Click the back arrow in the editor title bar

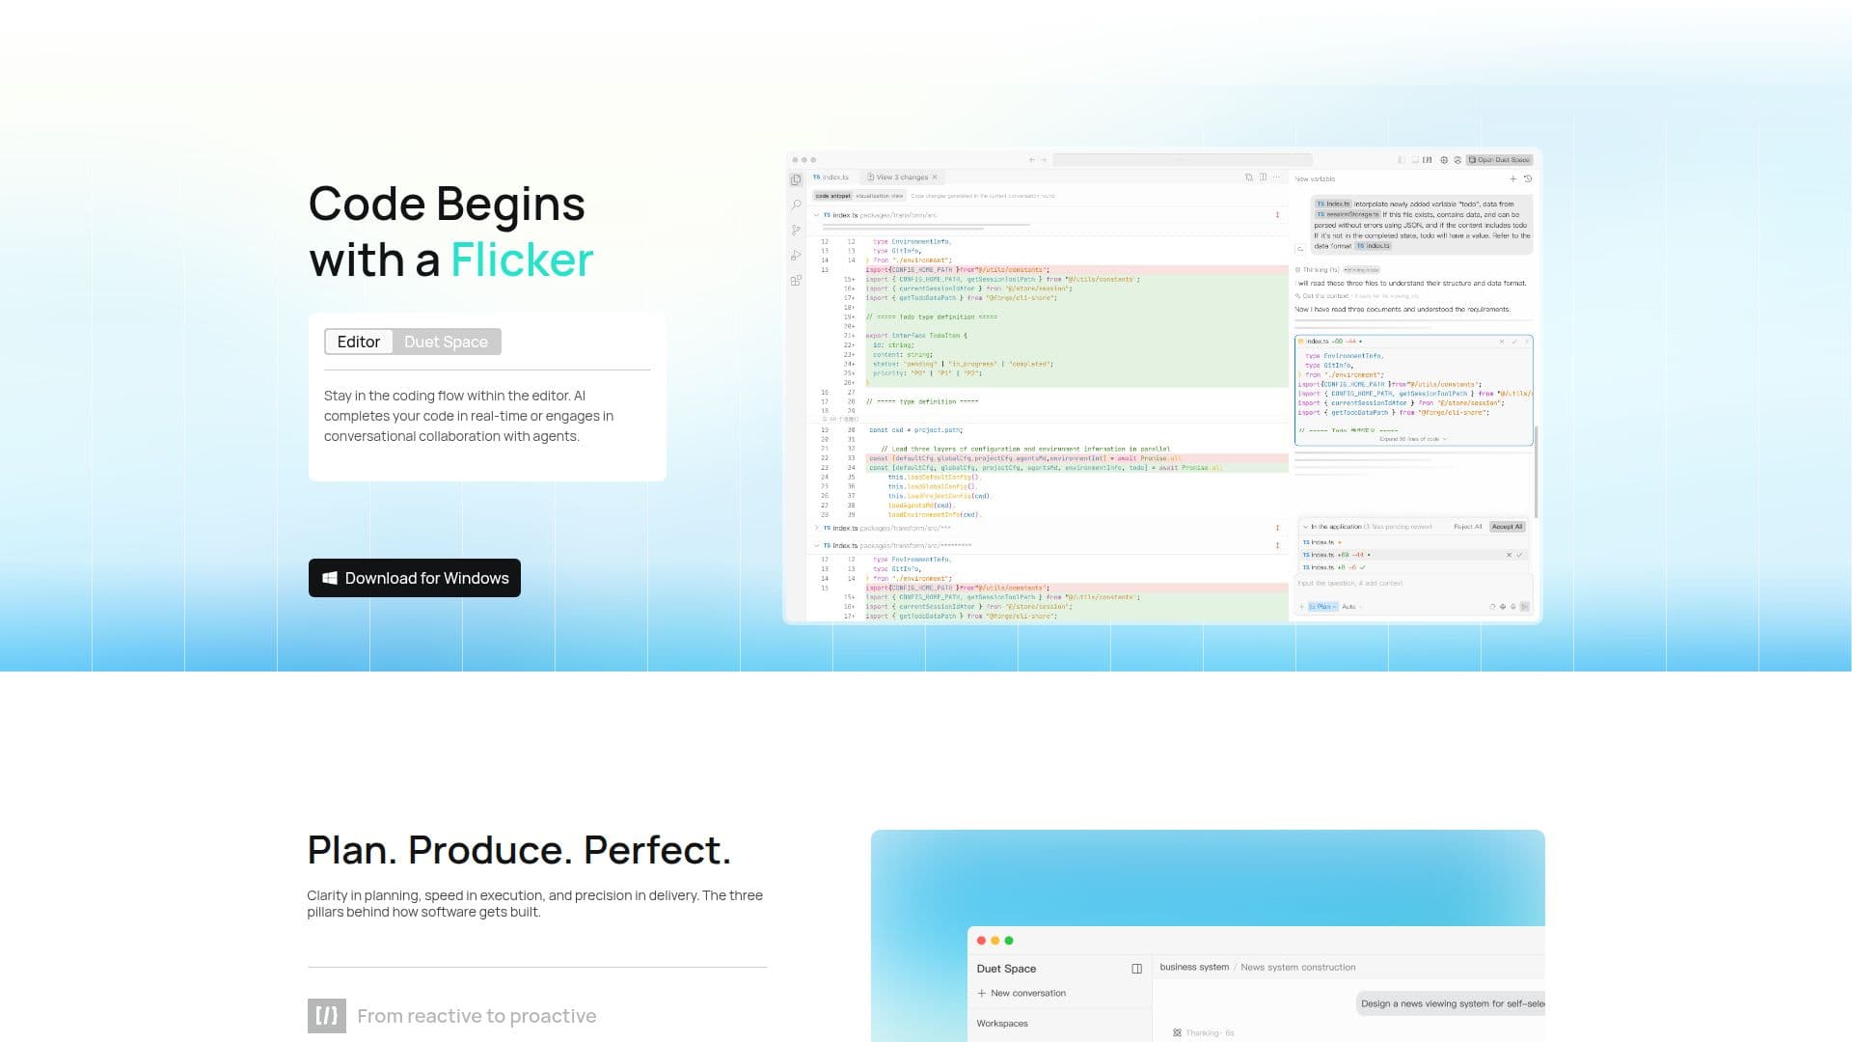pyautogui.click(x=1031, y=160)
